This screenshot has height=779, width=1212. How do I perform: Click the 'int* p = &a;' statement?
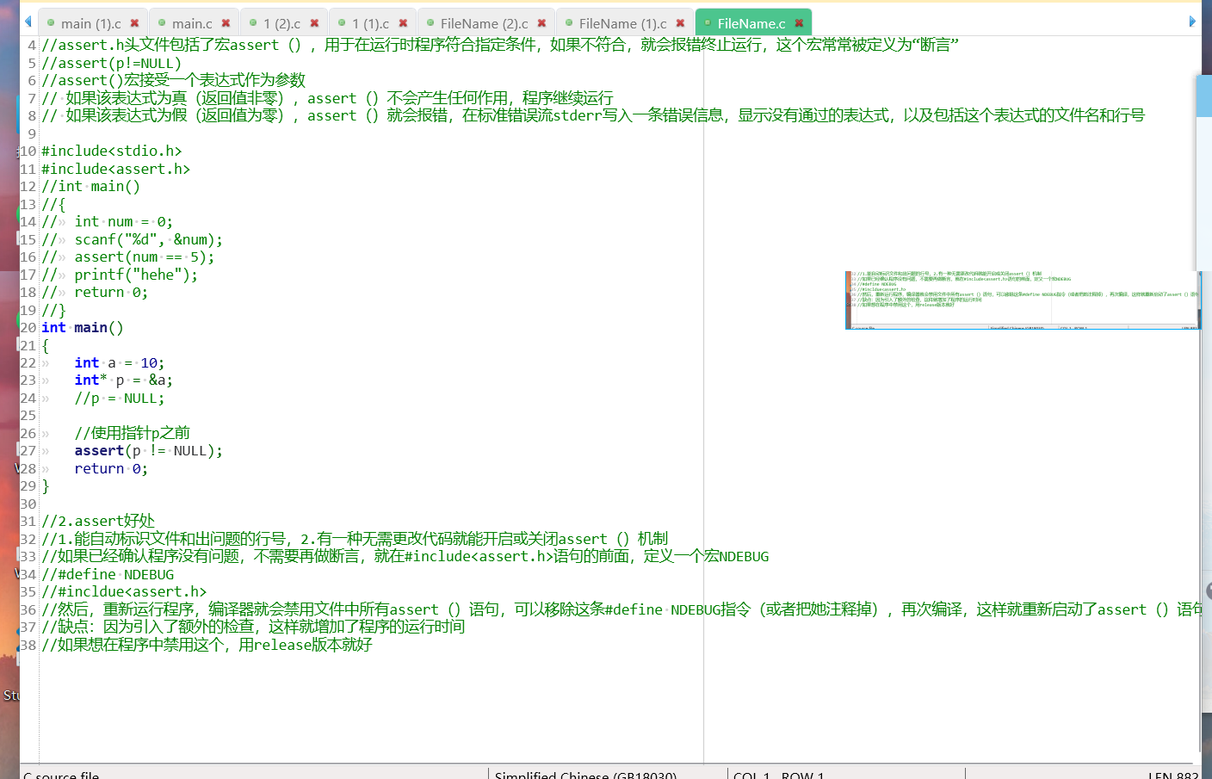123,380
